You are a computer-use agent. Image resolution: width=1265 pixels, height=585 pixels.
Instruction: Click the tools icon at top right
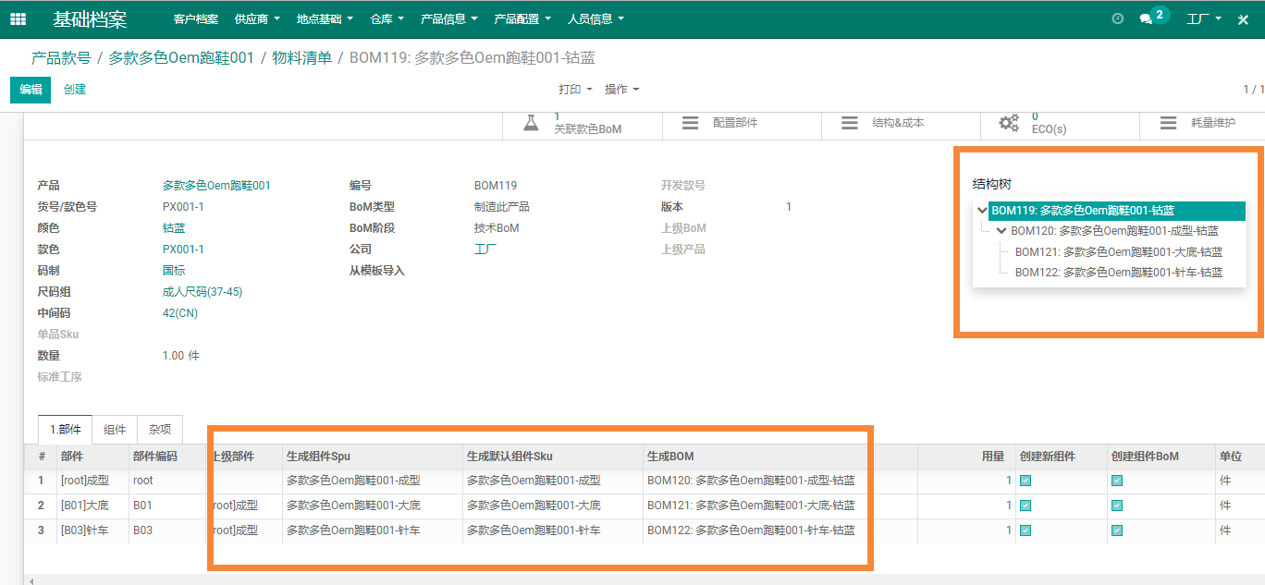1243,18
